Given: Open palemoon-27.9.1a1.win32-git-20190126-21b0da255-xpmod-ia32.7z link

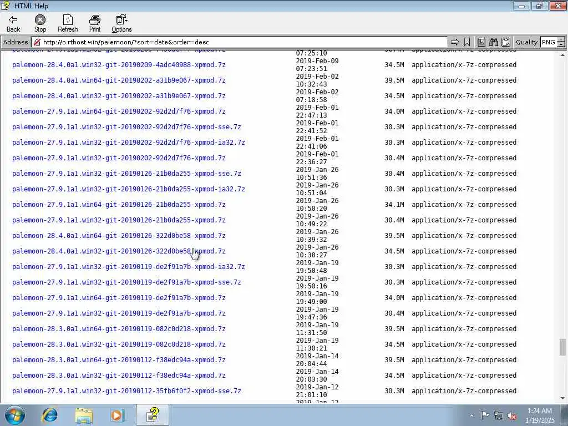Looking at the screenshot, I should click(129, 190).
